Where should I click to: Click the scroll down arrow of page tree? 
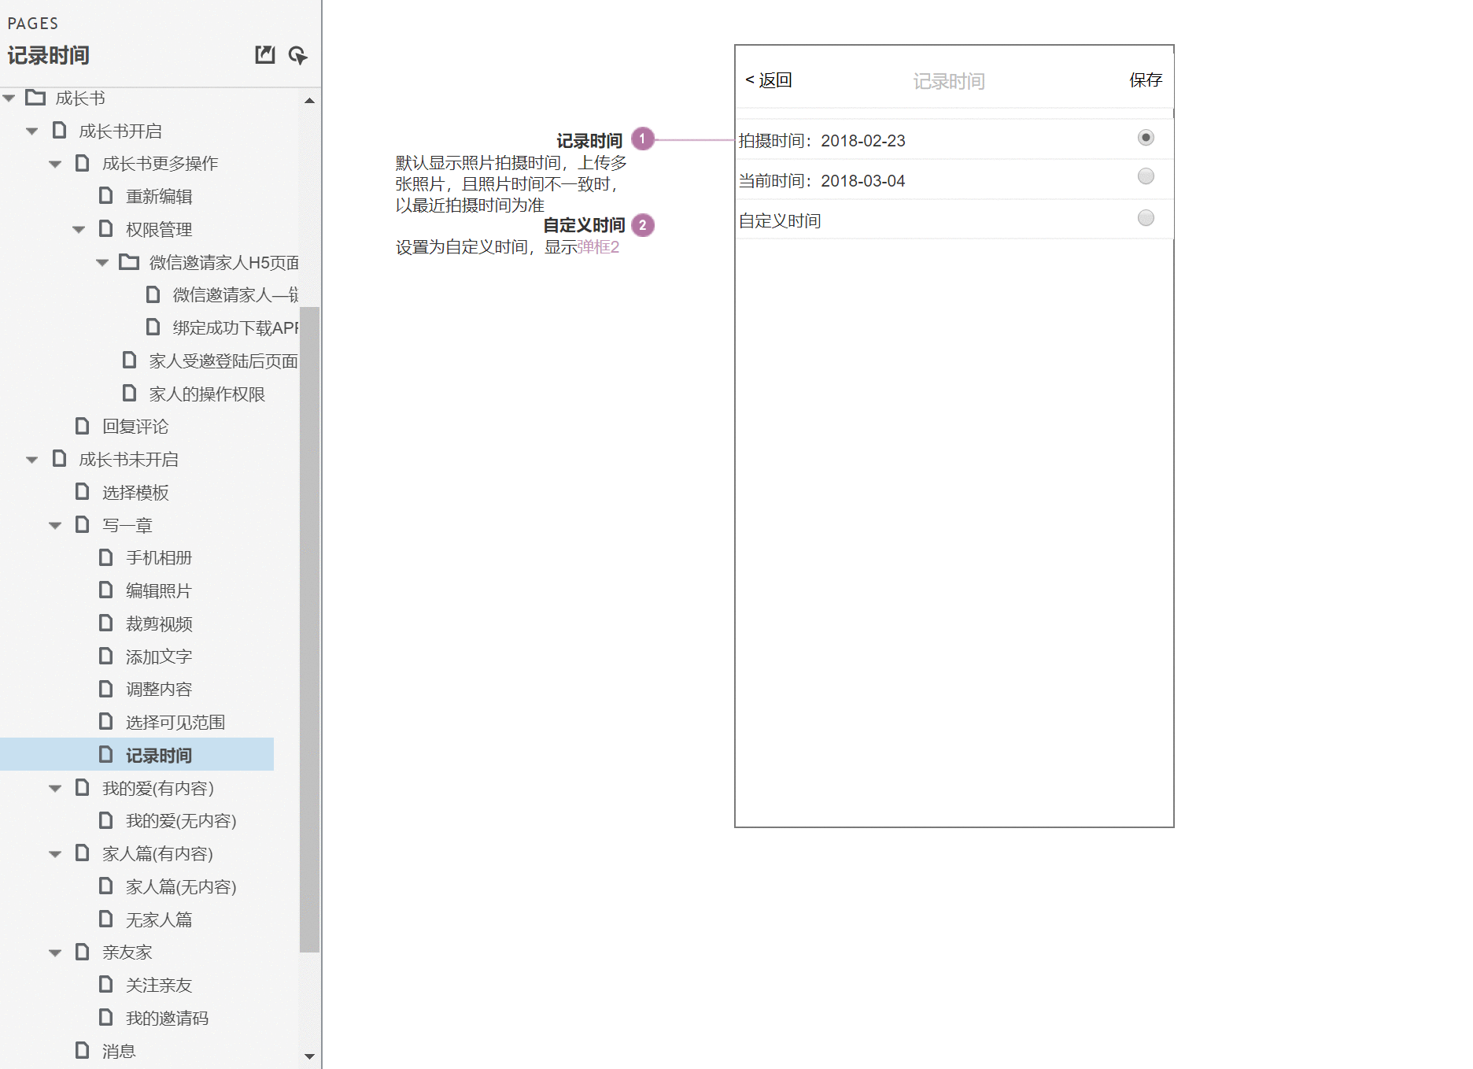tap(309, 1056)
